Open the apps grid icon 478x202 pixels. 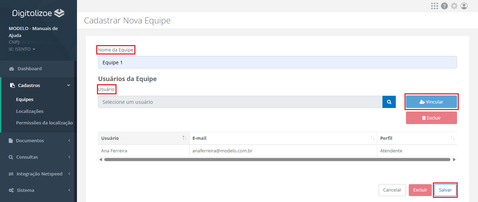coord(434,6)
